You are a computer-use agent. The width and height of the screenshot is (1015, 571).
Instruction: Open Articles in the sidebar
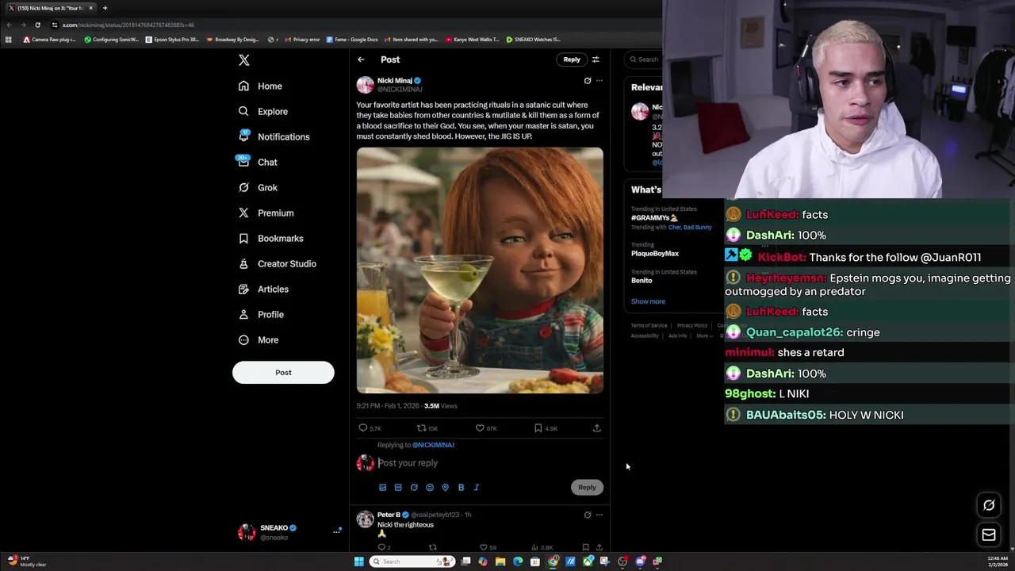264,289
